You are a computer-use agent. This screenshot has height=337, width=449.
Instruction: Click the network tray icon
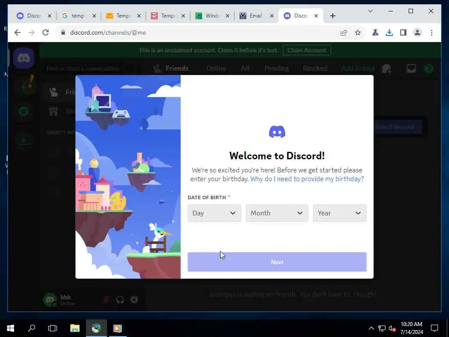point(382,328)
